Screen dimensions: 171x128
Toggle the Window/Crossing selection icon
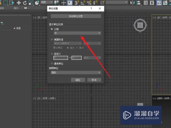coord(12,3)
